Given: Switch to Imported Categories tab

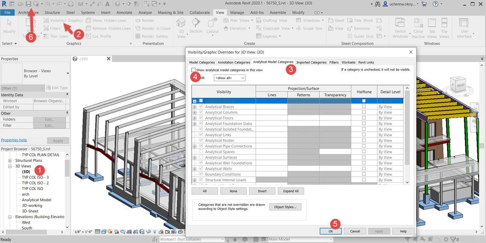Looking at the screenshot, I should [x=311, y=62].
